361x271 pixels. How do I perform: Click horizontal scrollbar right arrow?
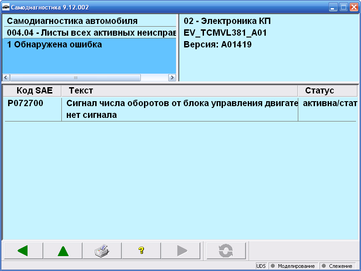coord(172,77)
